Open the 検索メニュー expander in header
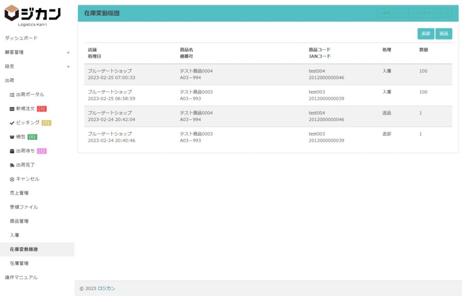This screenshot has width=462, height=296. click(393, 13)
